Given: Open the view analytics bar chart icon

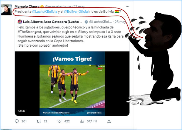Looking at the screenshot, I should pyautogui.click(x=82, y=121).
